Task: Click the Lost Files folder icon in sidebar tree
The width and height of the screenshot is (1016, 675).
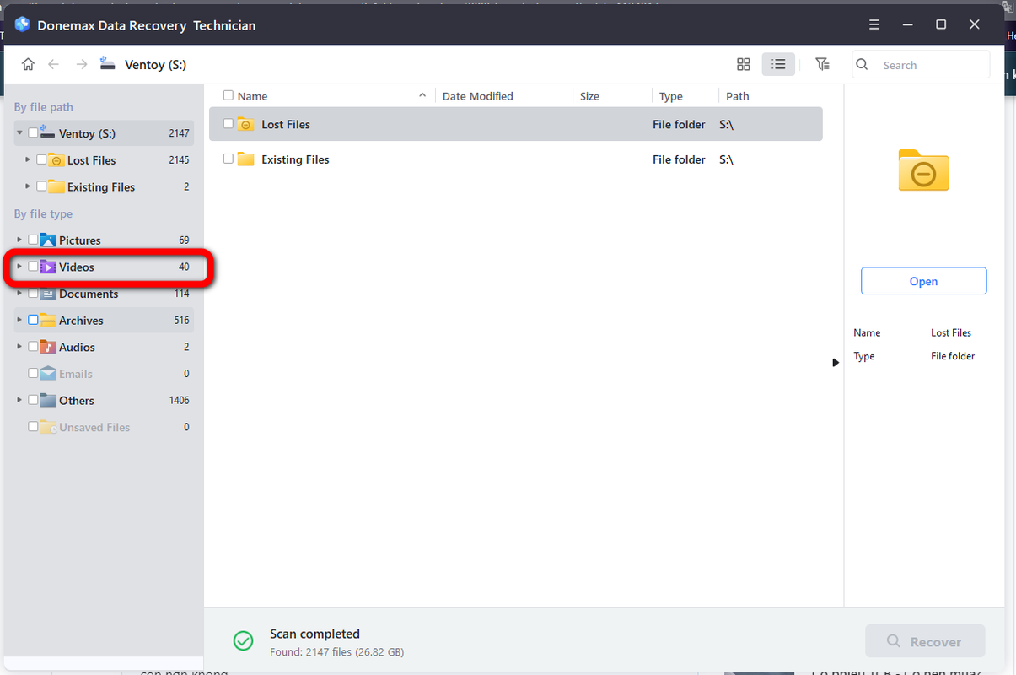Action: pos(56,160)
